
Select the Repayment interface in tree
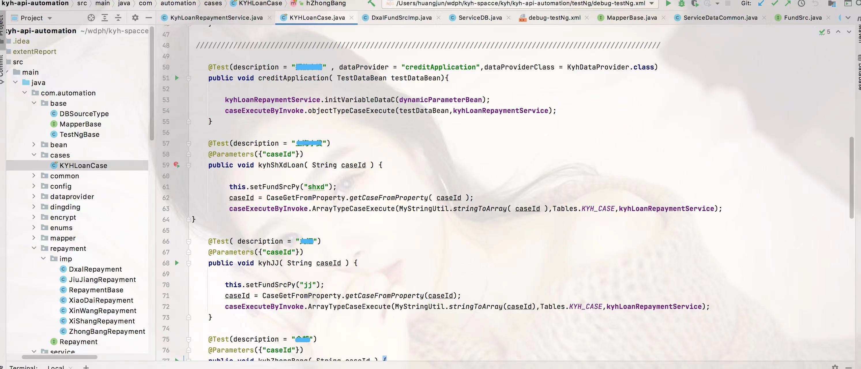78,342
